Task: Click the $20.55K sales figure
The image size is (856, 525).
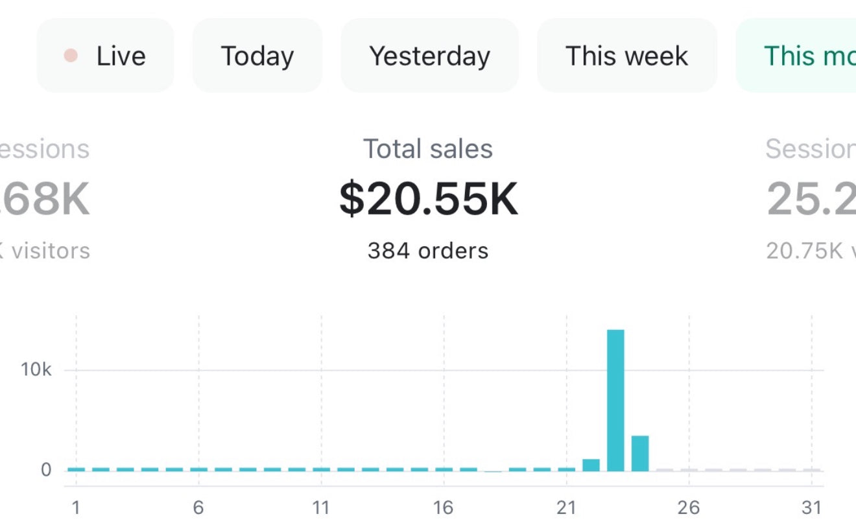Action: 428,199
